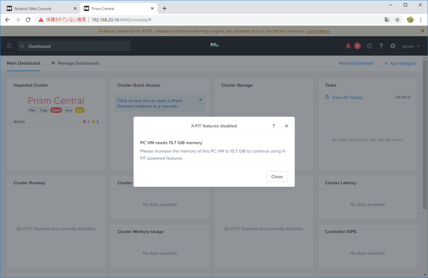The width and height of the screenshot is (428, 278).
Task: Click Reset Dashboard link
Action: (356, 63)
